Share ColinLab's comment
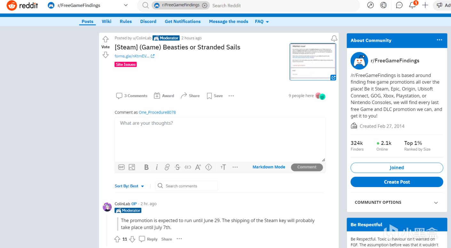The height and width of the screenshot is (248, 451). click(167, 239)
